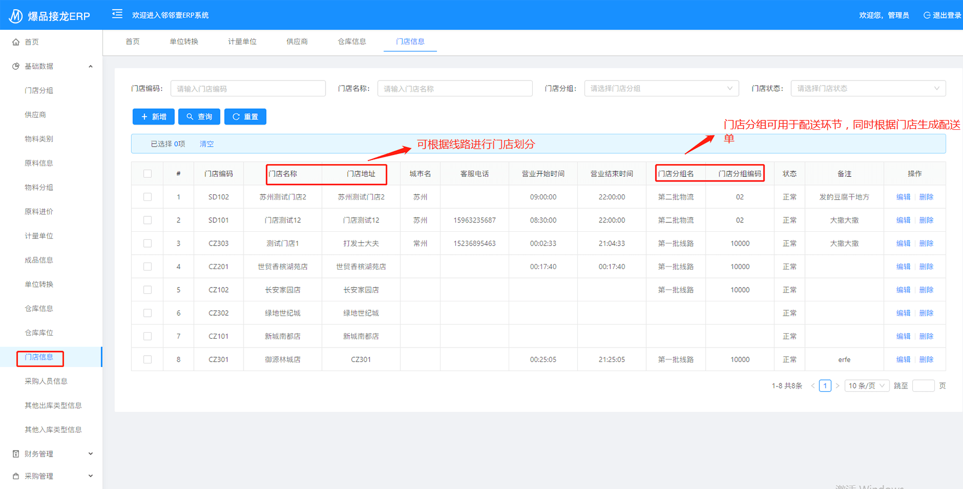Check the row for store CZ302

(x=148, y=313)
